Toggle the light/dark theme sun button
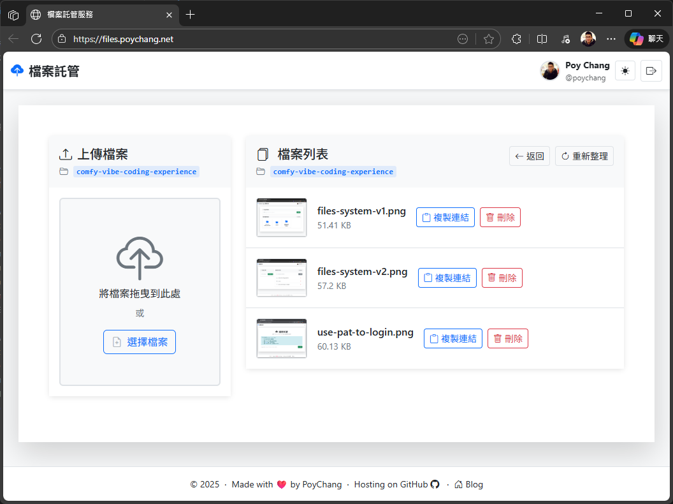 pos(625,71)
